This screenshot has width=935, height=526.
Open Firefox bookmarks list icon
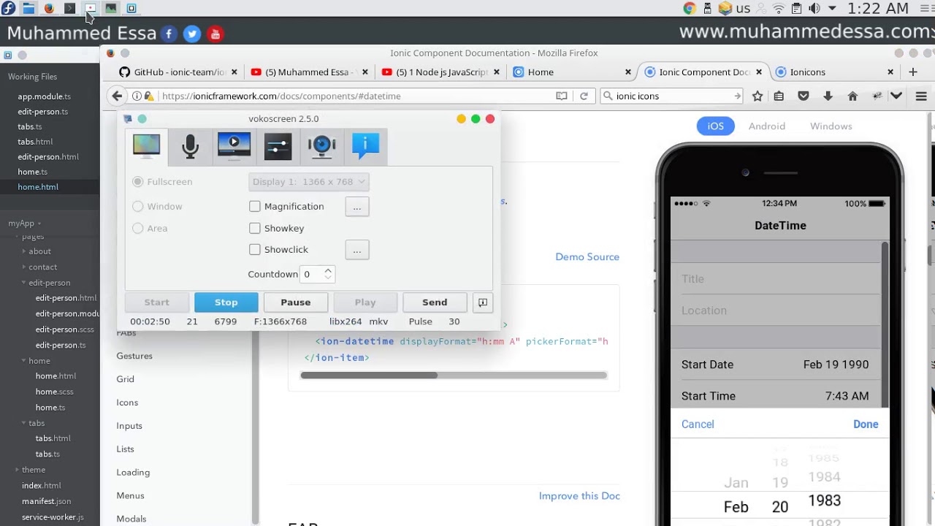click(779, 96)
